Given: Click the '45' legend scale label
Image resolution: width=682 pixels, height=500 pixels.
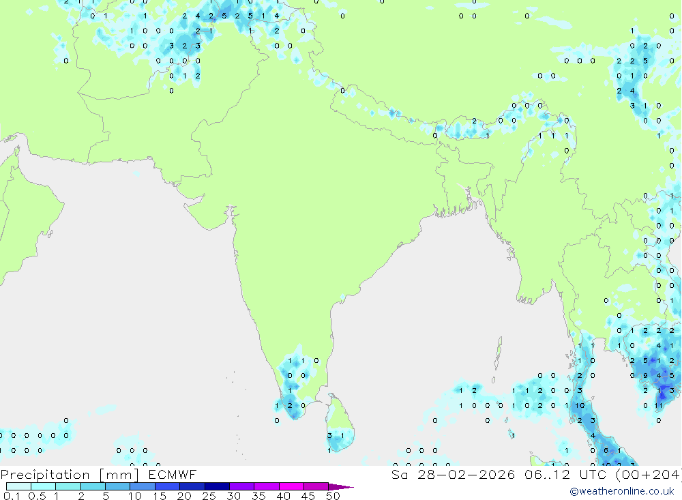Looking at the screenshot, I should click(308, 496).
